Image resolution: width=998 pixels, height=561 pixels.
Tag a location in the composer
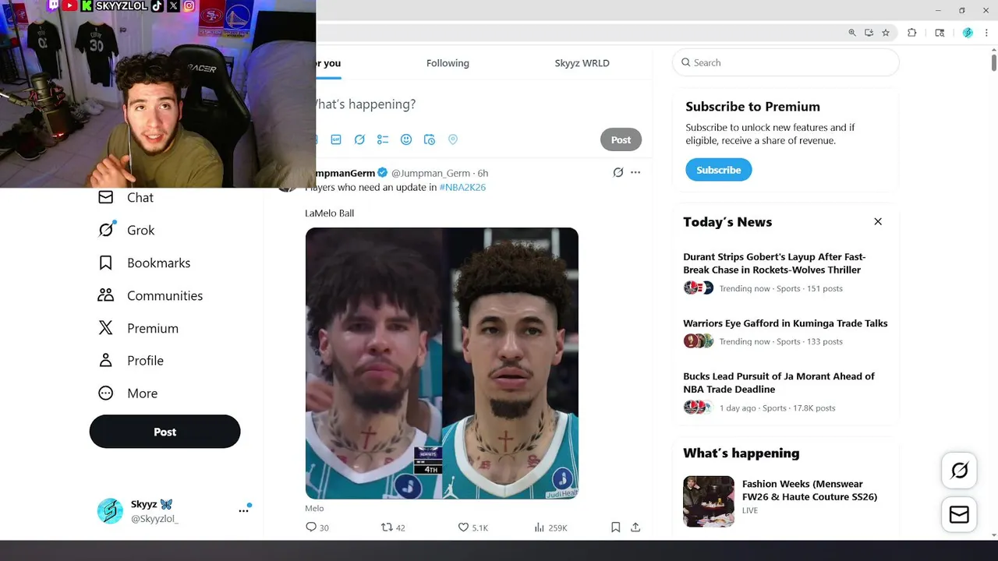click(453, 139)
